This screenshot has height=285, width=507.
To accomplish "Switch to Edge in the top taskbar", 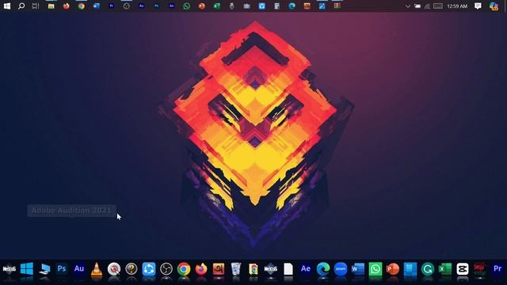I will [x=292, y=6].
